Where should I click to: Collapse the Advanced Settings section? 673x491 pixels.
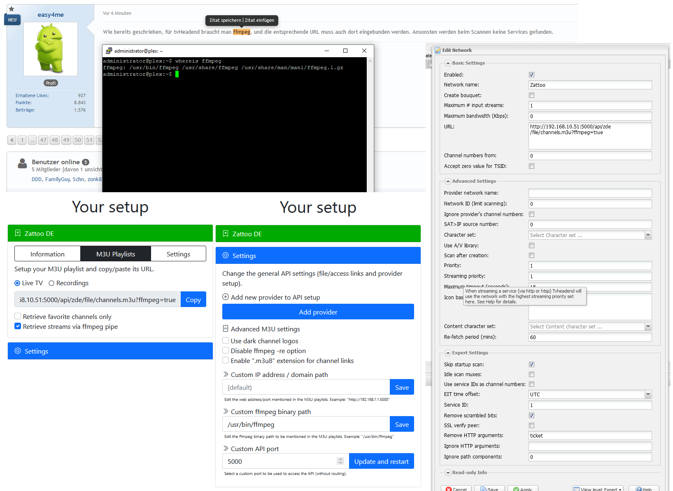click(x=448, y=182)
